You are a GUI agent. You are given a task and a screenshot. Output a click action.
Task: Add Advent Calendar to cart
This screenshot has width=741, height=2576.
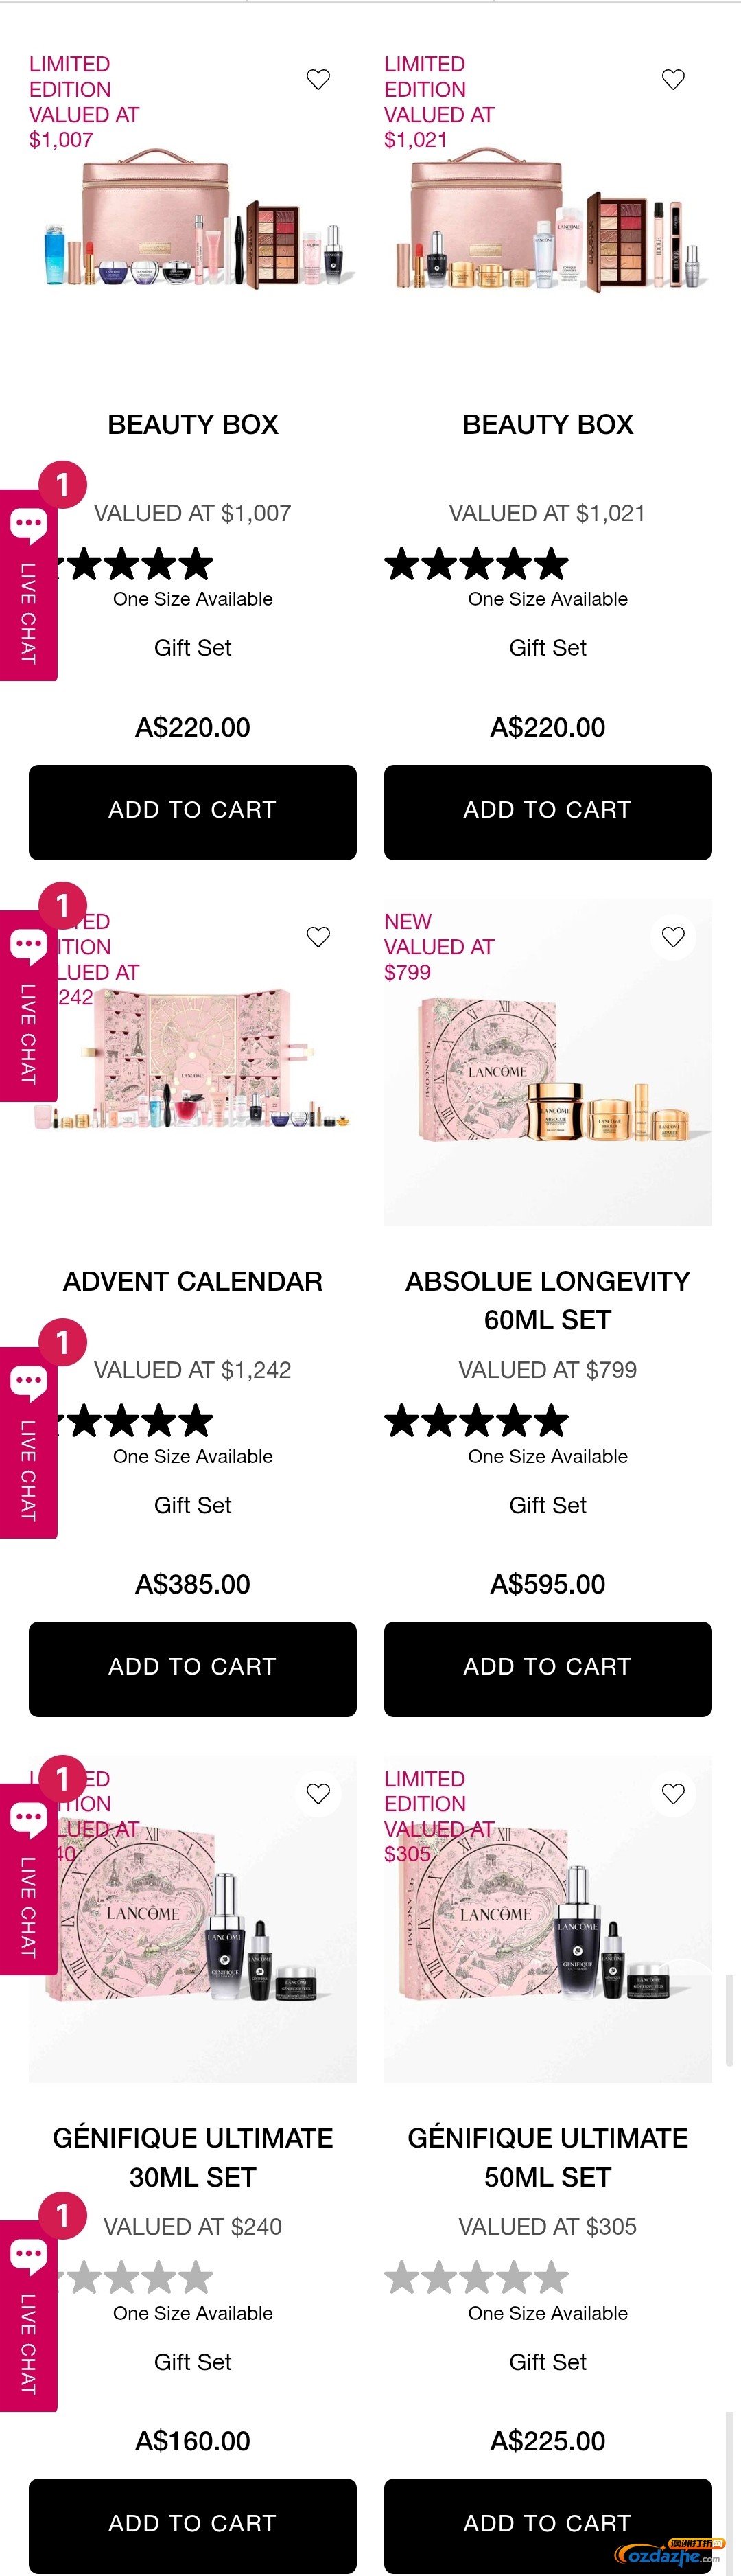(192, 1668)
